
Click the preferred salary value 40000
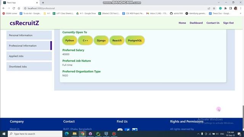pyautogui.click(x=66, y=54)
